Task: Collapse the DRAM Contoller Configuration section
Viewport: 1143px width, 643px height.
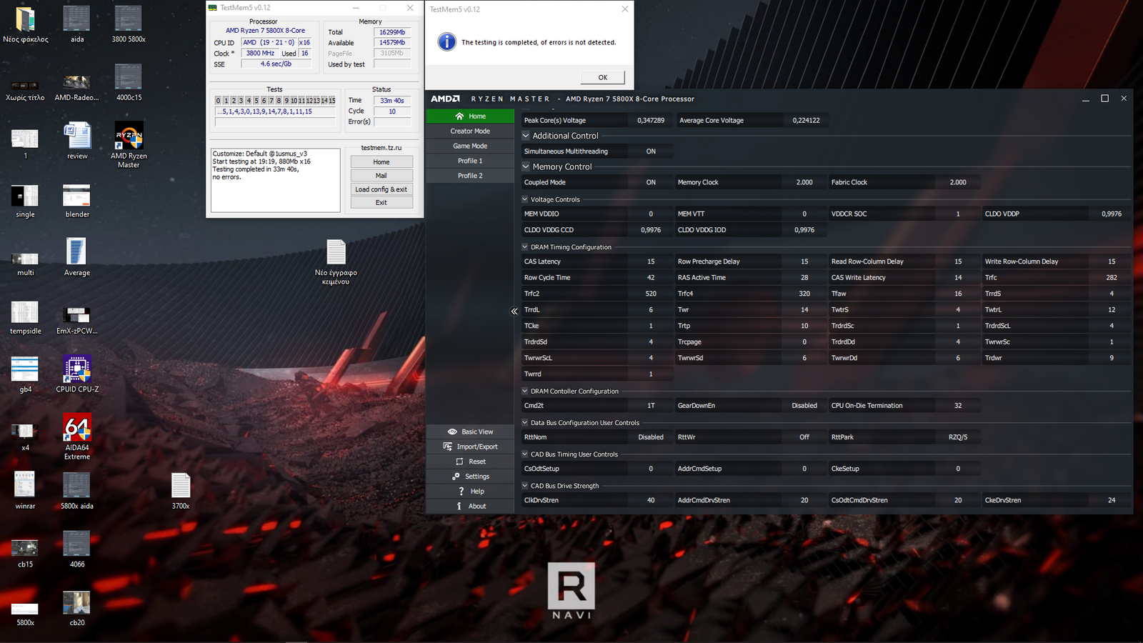Action: point(525,391)
